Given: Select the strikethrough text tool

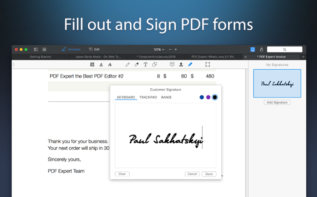Looking at the screenshot, I should click(110, 64).
